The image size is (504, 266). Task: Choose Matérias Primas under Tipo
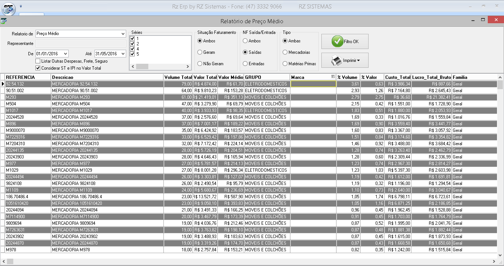tap(285, 64)
